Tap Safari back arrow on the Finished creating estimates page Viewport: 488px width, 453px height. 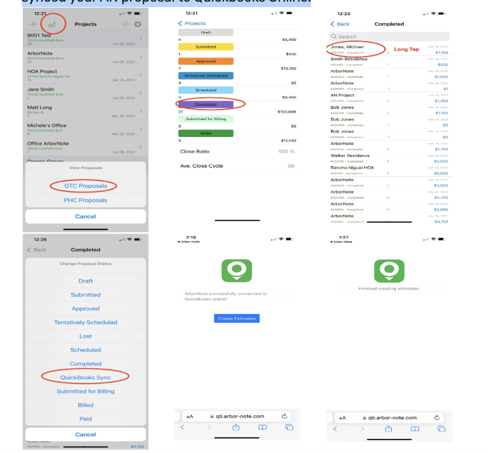tap(335, 429)
